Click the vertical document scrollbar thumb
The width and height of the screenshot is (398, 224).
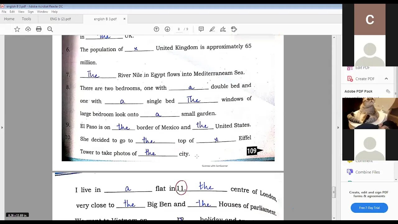tap(334, 192)
